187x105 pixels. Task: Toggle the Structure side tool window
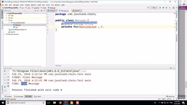point(2,25)
